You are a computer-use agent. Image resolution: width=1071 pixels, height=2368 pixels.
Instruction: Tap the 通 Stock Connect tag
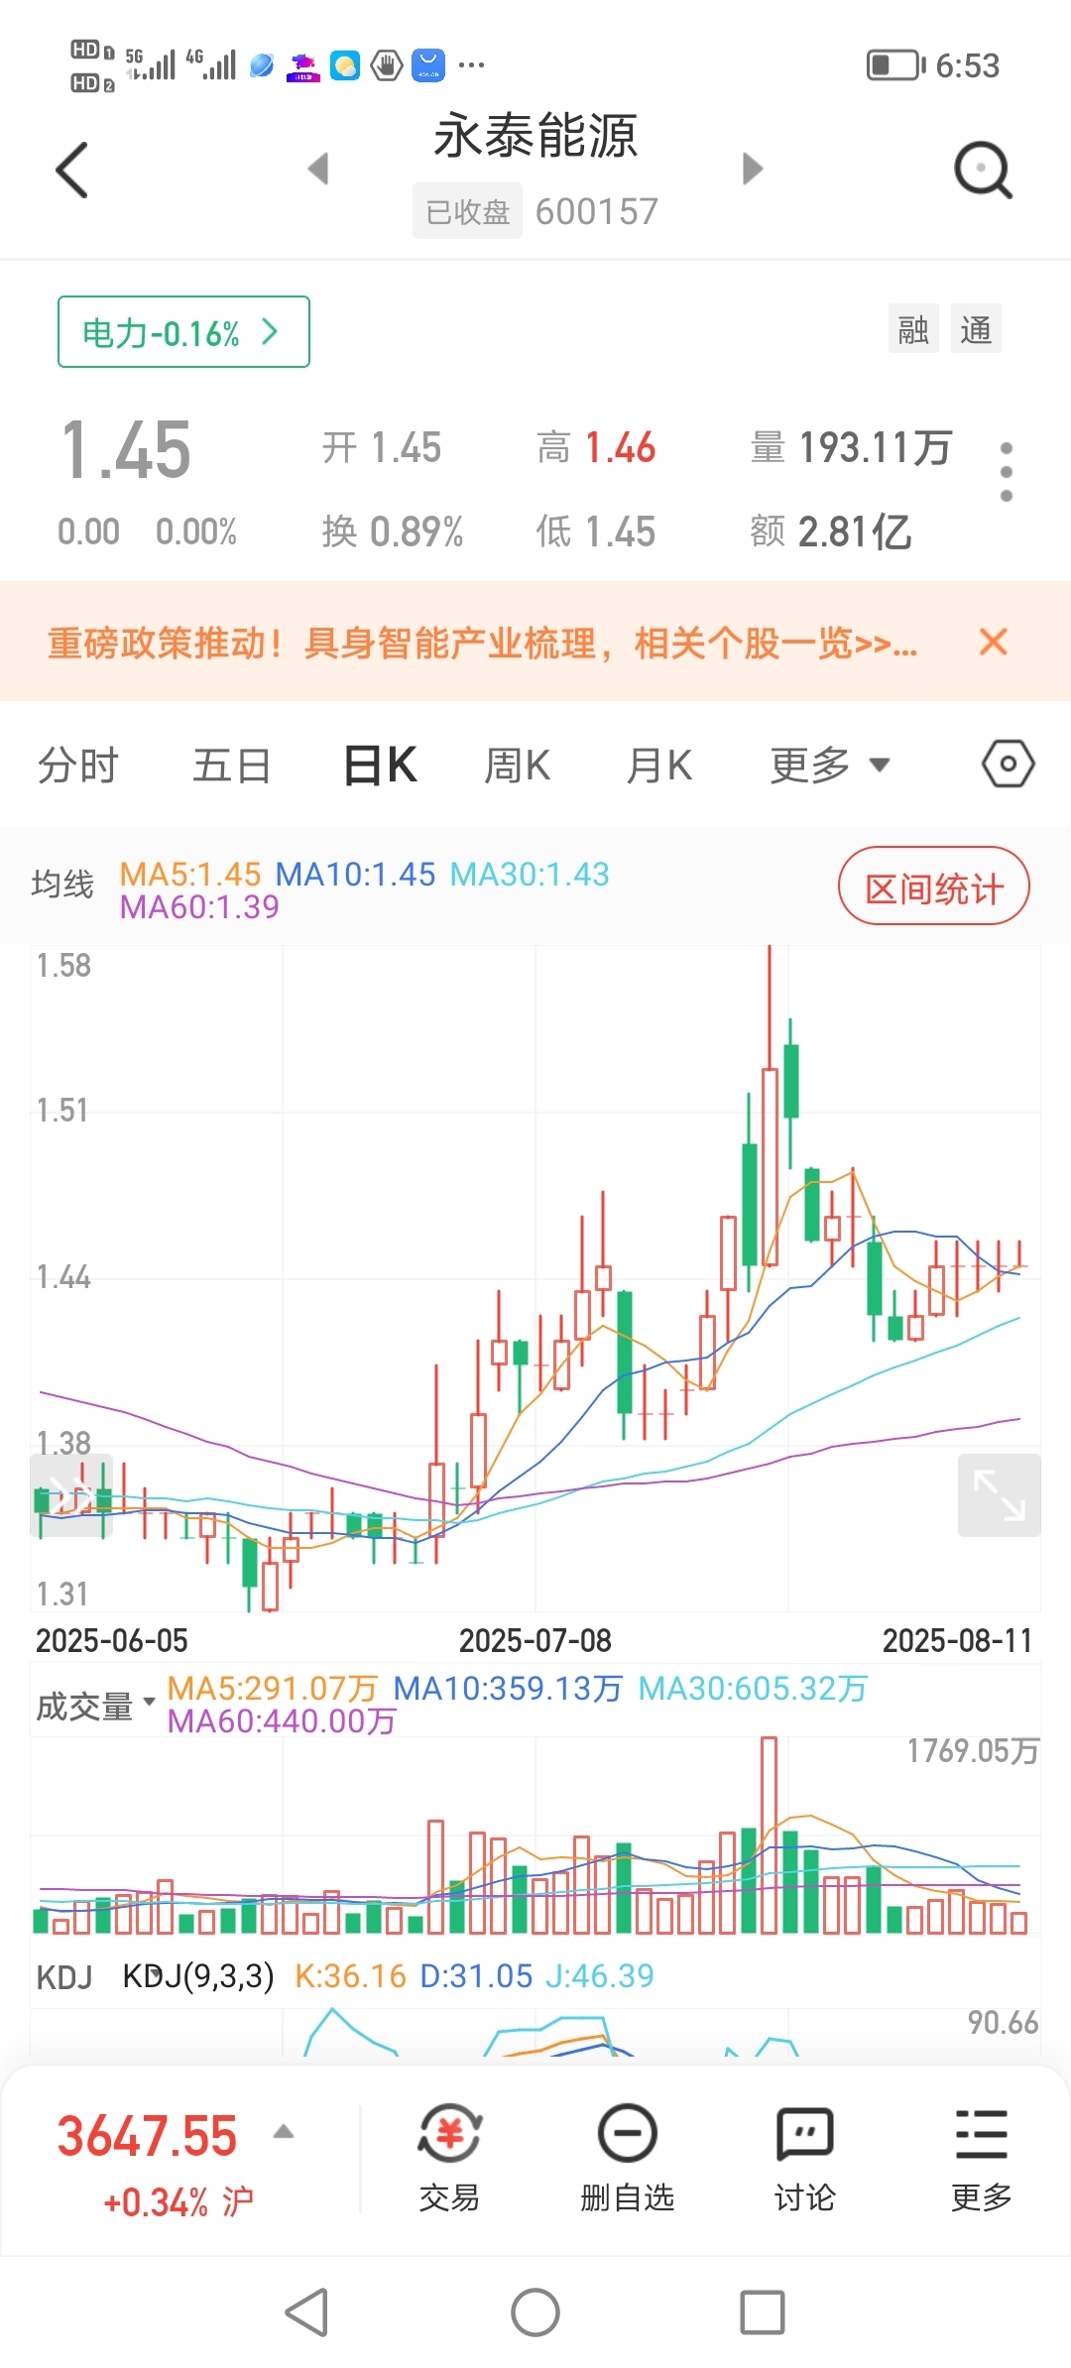(976, 328)
